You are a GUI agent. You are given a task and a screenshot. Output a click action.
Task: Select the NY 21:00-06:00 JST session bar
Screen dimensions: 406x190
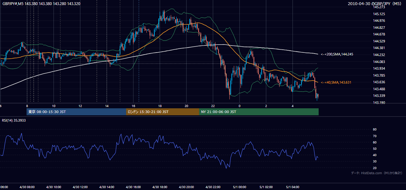[259, 112]
